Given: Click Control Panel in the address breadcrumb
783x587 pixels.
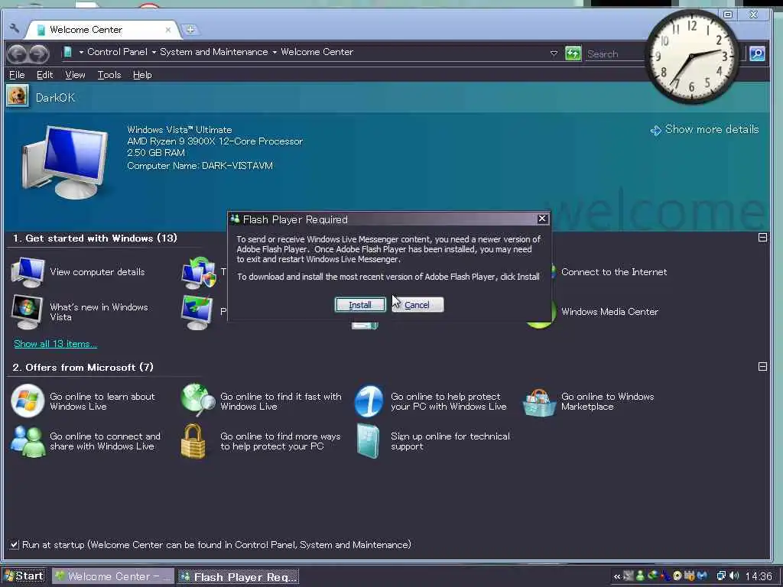Looking at the screenshot, I should pyautogui.click(x=117, y=52).
